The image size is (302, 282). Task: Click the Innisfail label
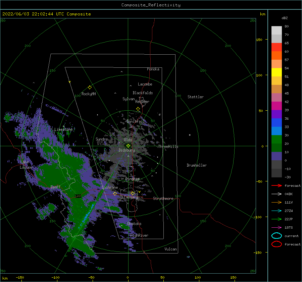pyautogui.click(x=136, y=121)
